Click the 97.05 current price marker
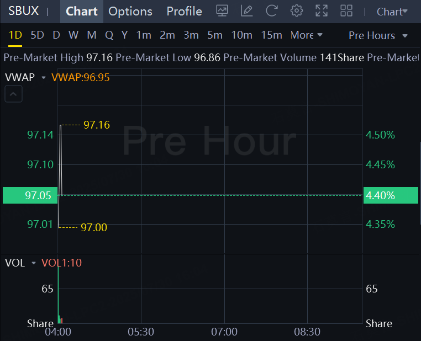This screenshot has height=341, width=421. [30, 195]
